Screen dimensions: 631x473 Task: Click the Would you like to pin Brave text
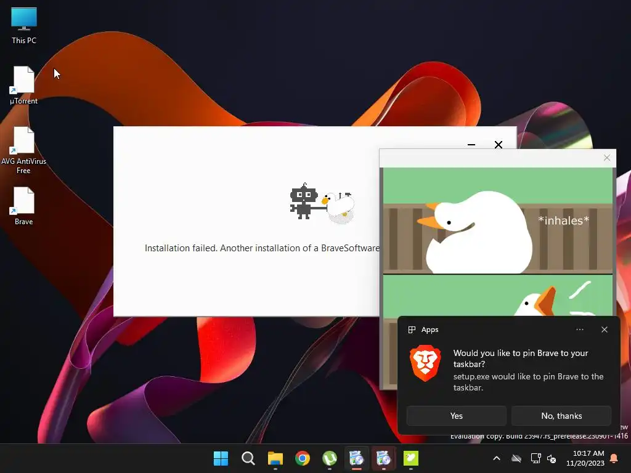point(521,358)
